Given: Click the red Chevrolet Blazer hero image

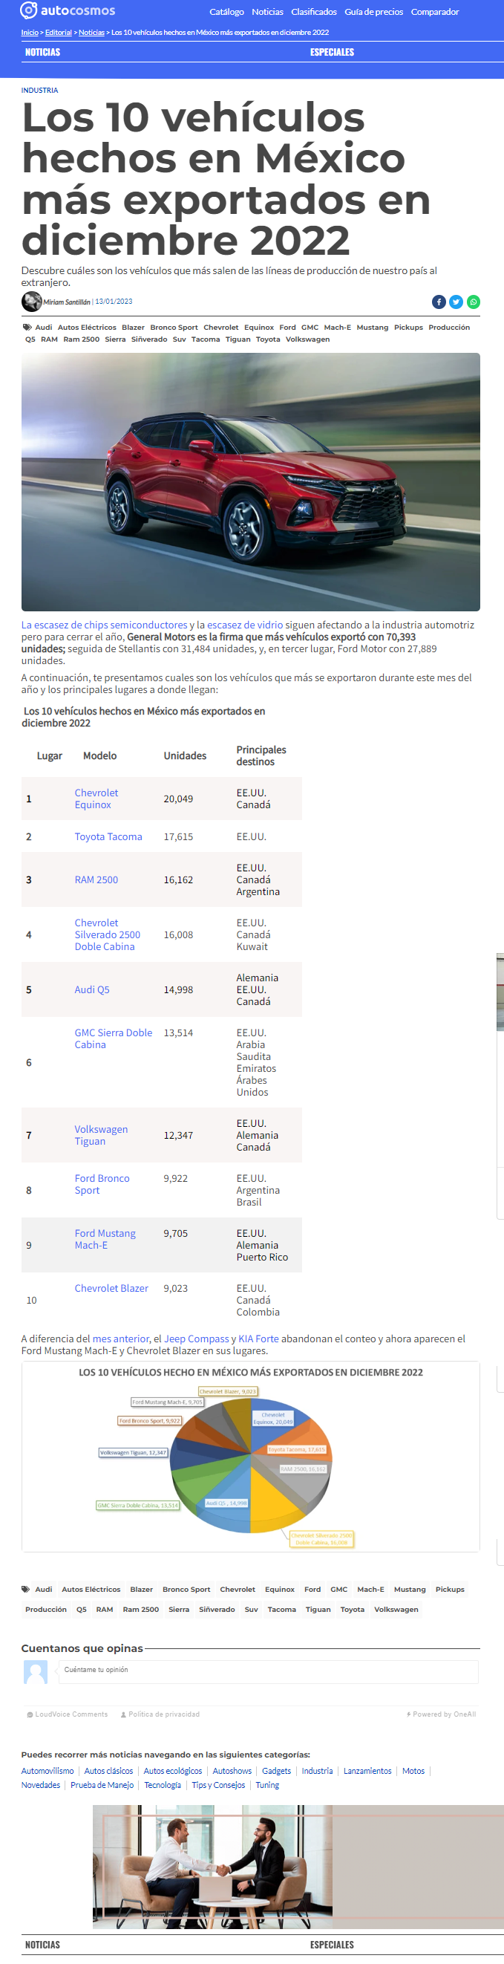Looking at the screenshot, I should (250, 482).
